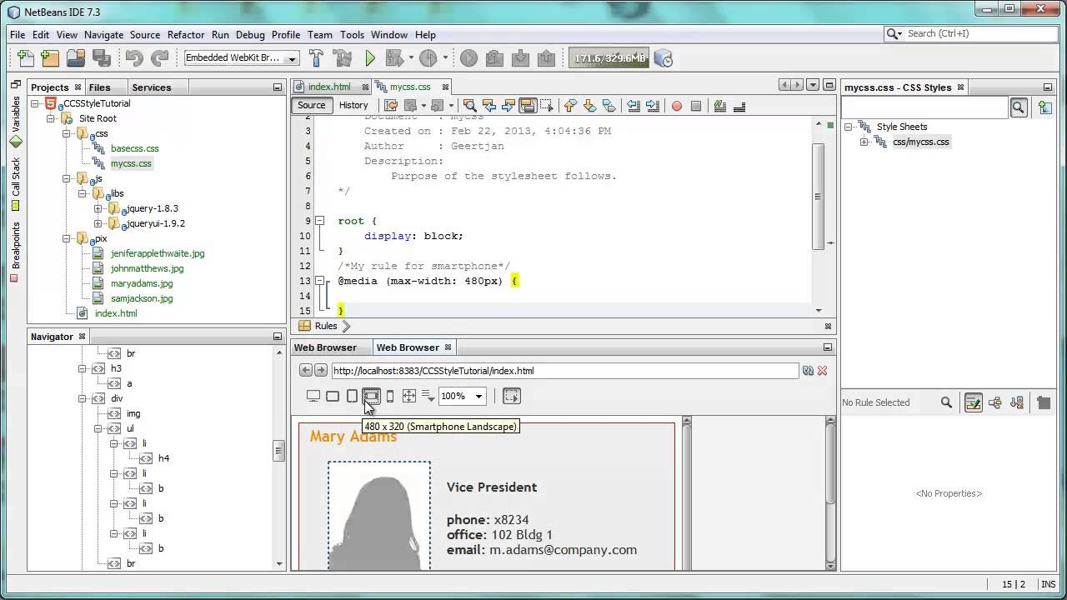
Task: Create a new rule in CSS Styles
Action: pos(1045,107)
